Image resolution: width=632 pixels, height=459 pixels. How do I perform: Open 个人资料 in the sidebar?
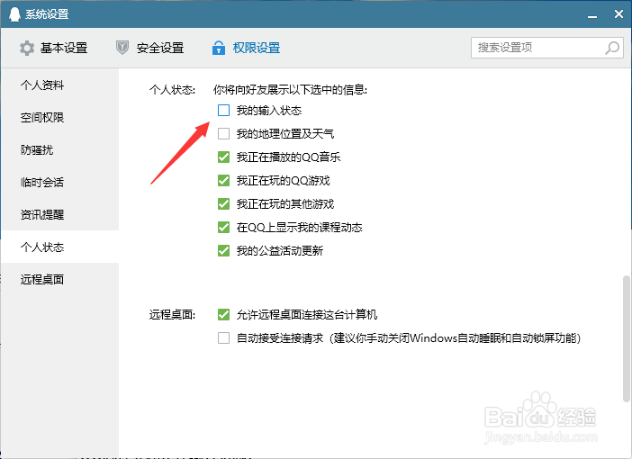tap(59, 85)
